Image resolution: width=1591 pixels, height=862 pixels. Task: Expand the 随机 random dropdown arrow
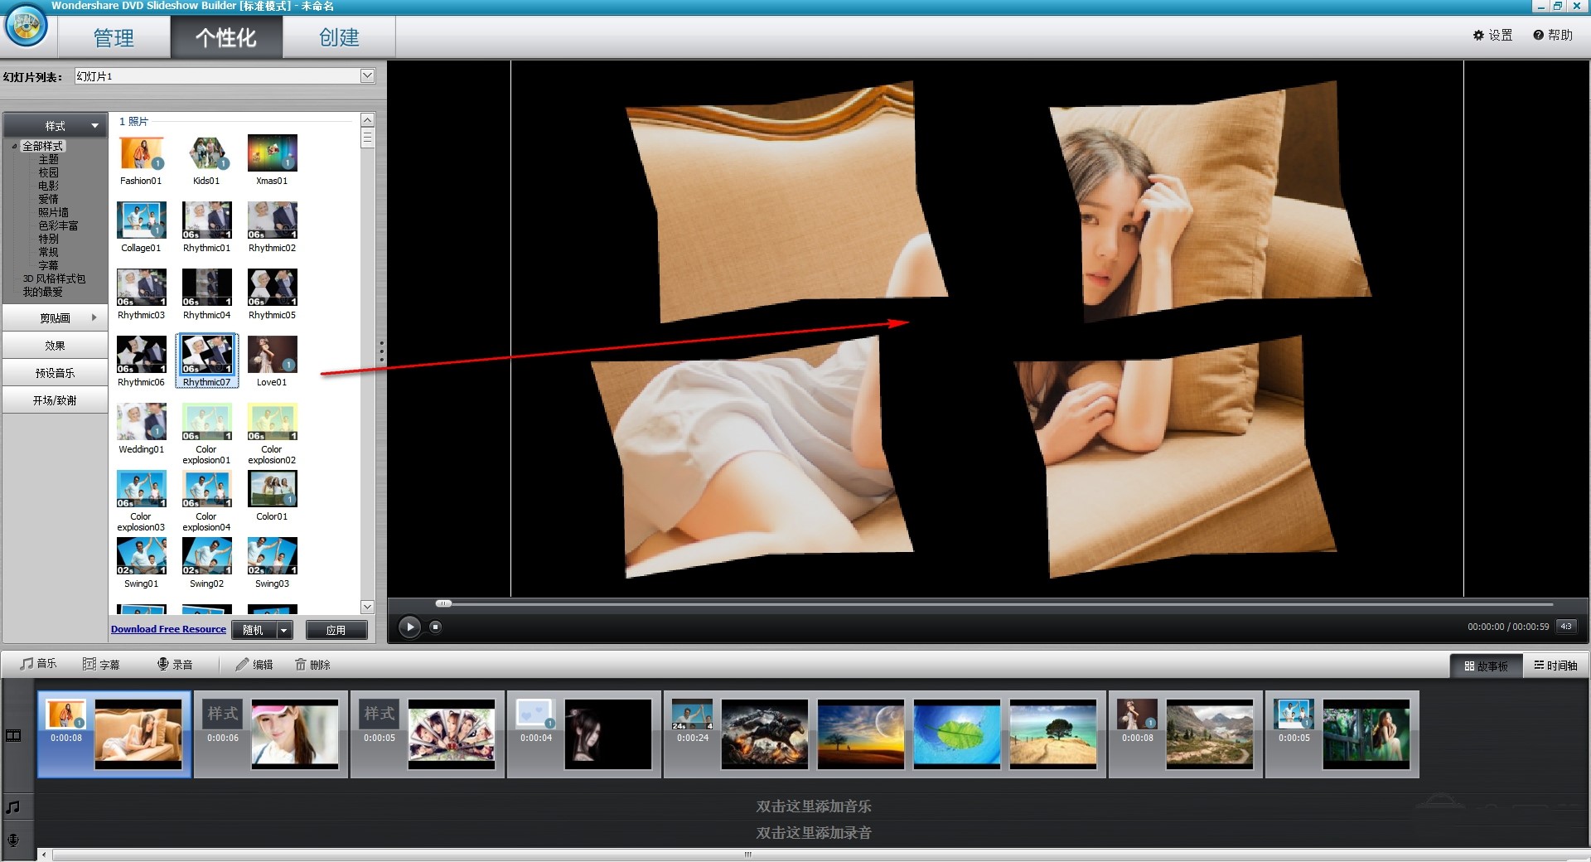click(x=284, y=631)
